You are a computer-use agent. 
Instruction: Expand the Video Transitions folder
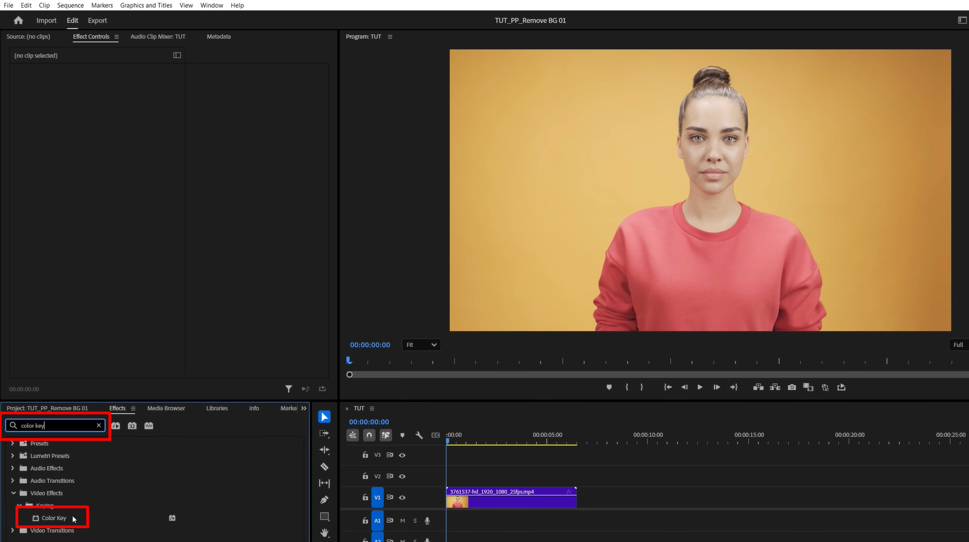coord(12,530)
